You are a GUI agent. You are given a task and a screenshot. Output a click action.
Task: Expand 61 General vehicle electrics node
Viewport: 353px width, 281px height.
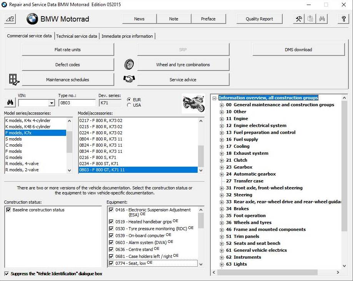(x=222, y=251)
